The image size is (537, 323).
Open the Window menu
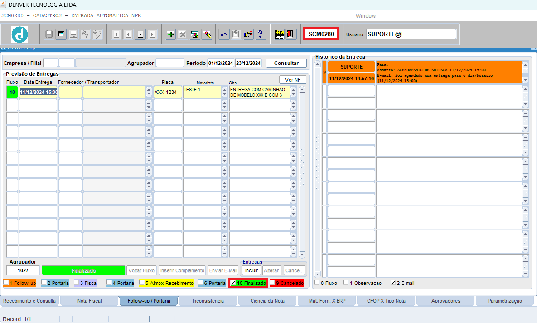point(365,16)
